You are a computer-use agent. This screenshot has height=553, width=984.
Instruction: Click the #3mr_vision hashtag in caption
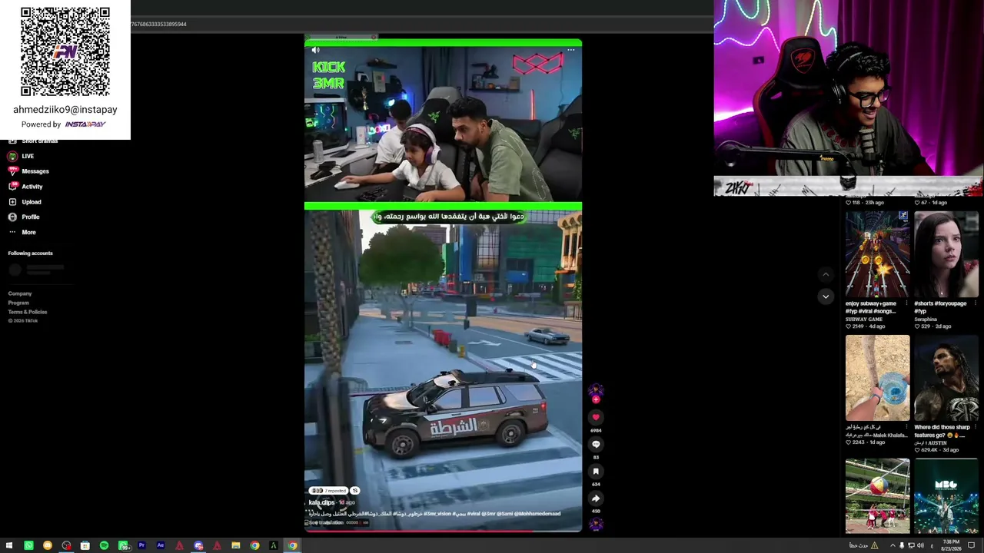coord(437,513)
